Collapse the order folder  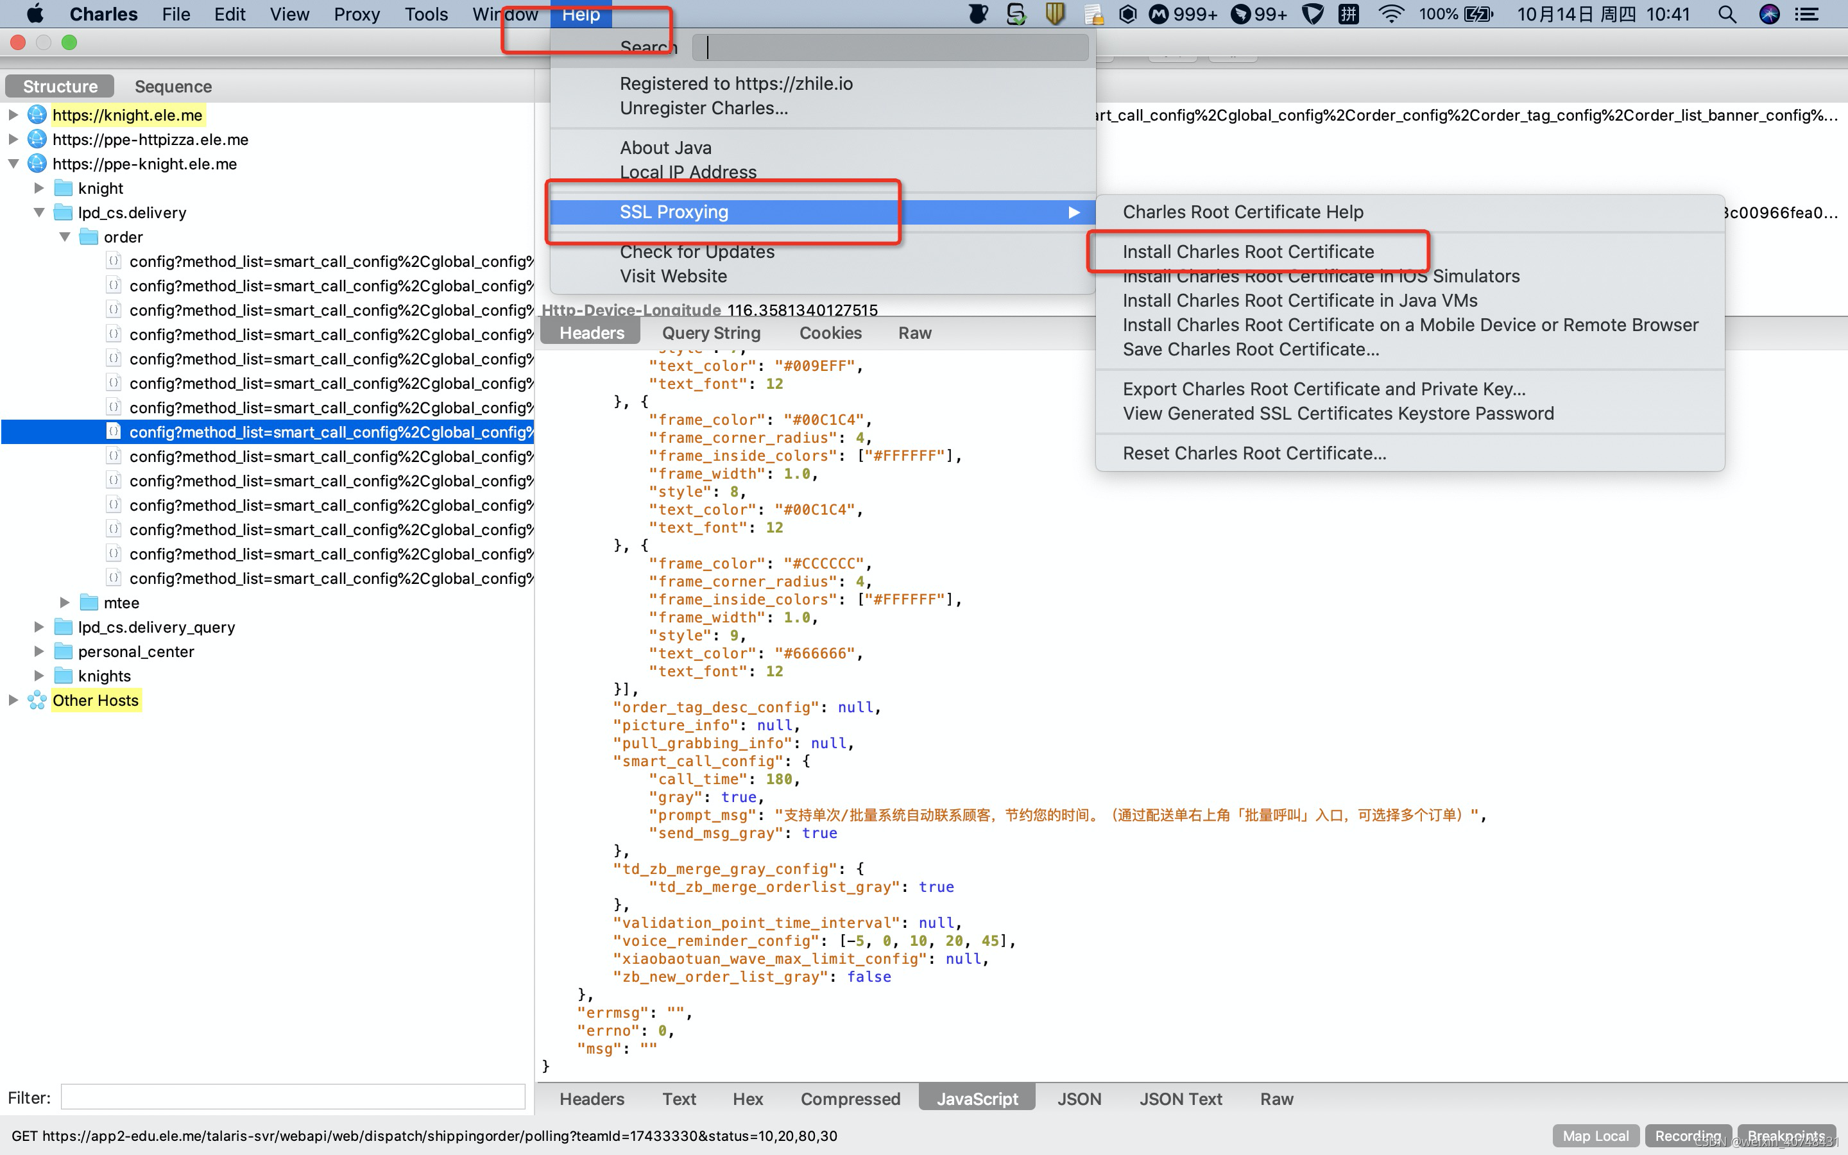click(65, 237)
